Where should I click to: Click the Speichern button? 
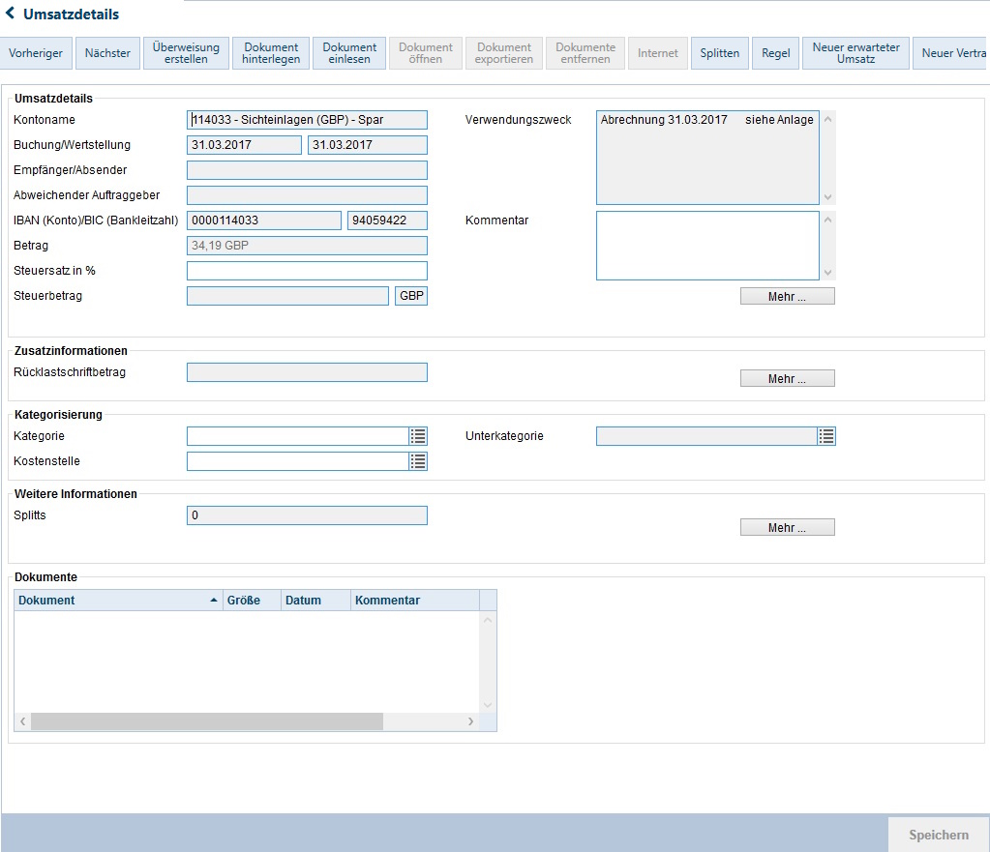[939, 835]
